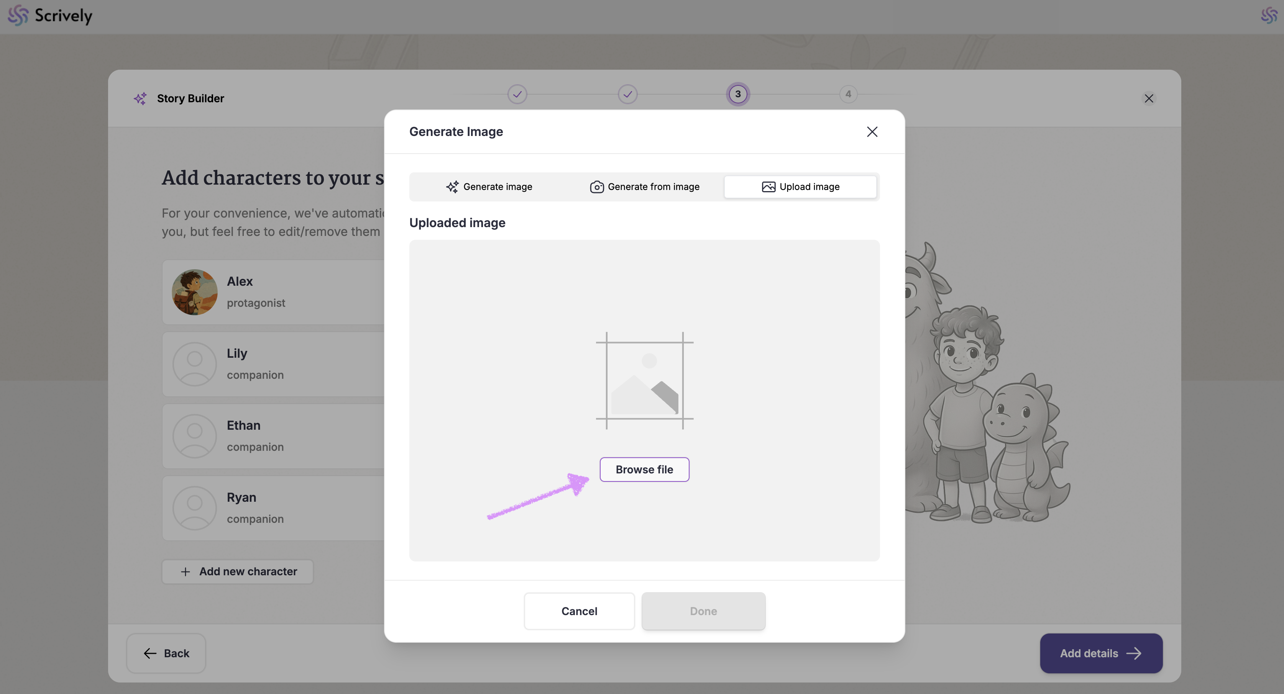Click Alex's character avatar
Image resolution: width=1284 pixels, height=694 pixels.
pyautogui.click(x=194, y=293)
